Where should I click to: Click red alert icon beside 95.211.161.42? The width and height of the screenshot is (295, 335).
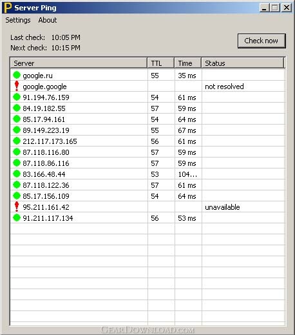(x=17, y=207)
